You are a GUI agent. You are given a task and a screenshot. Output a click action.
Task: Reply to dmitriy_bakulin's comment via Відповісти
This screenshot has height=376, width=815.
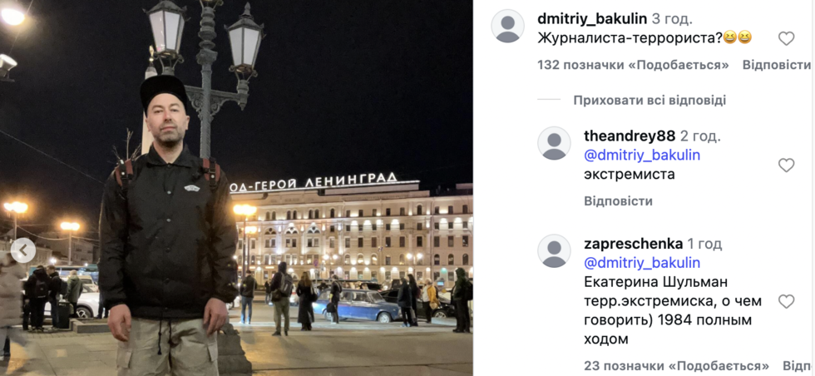(776, 65)
